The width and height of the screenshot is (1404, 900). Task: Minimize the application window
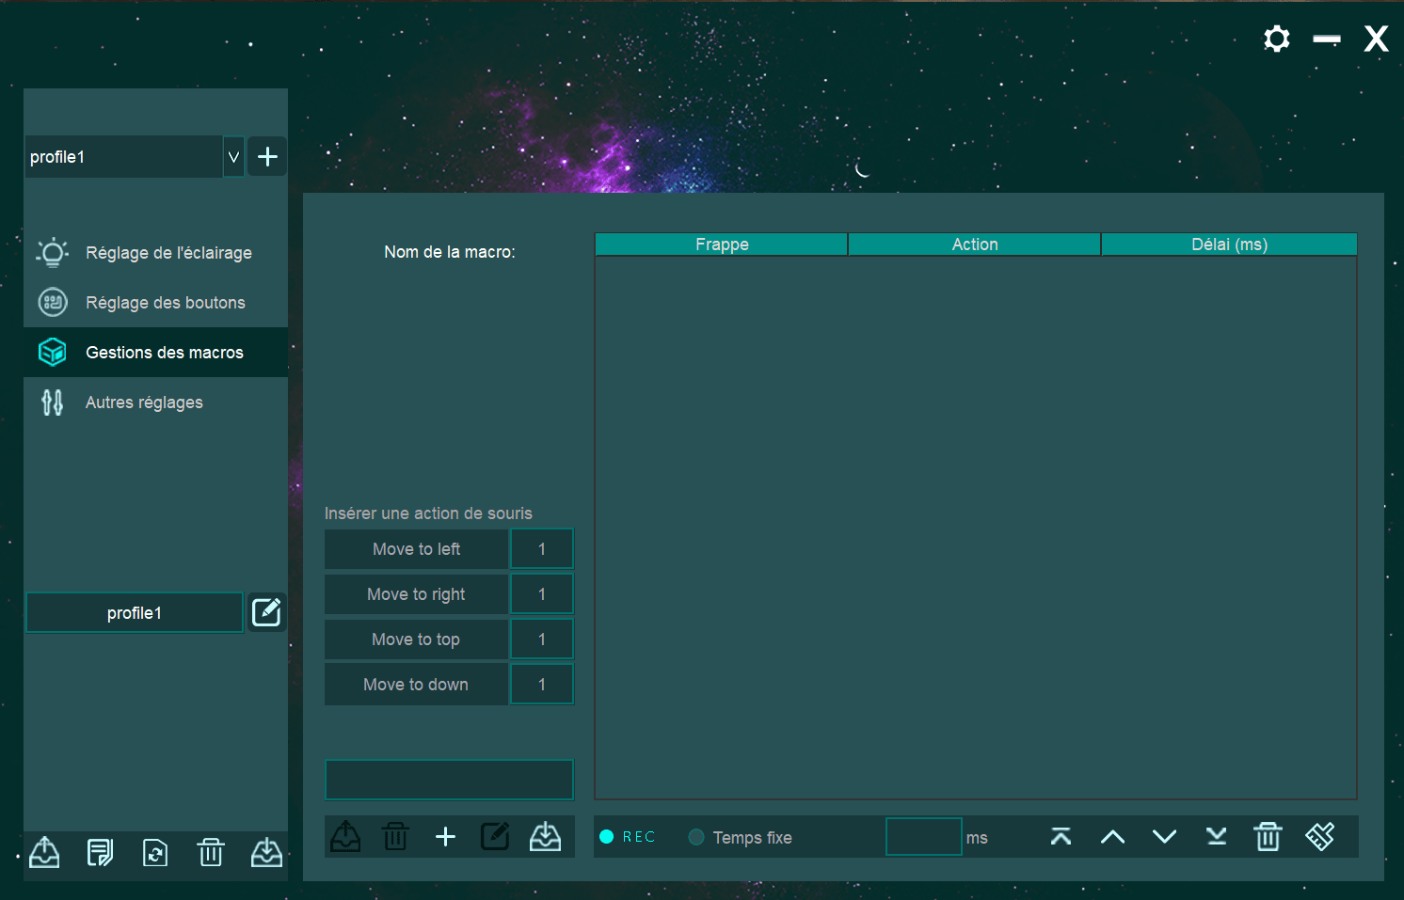point(1327,39)
